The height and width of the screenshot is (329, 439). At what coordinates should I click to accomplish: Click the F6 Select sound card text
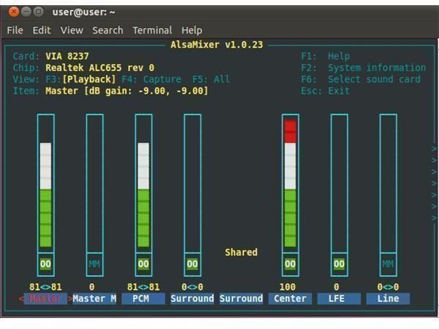(361, 80)
